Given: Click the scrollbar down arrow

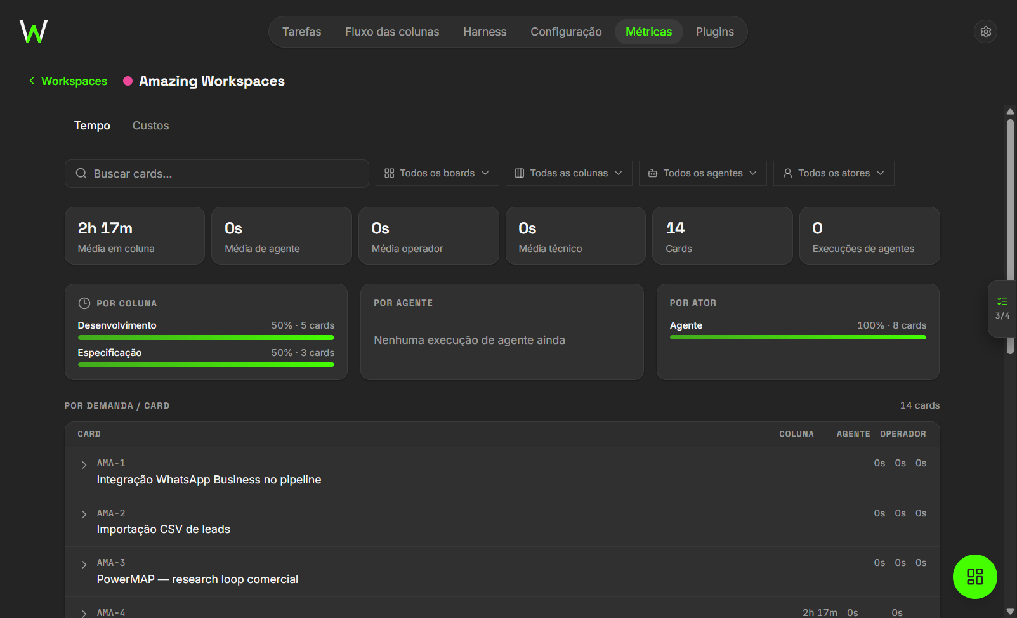Looking at the screenshot, I should click(x=1010, y=612).
